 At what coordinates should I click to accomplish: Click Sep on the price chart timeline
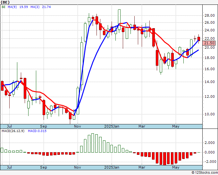coord(44,126)
